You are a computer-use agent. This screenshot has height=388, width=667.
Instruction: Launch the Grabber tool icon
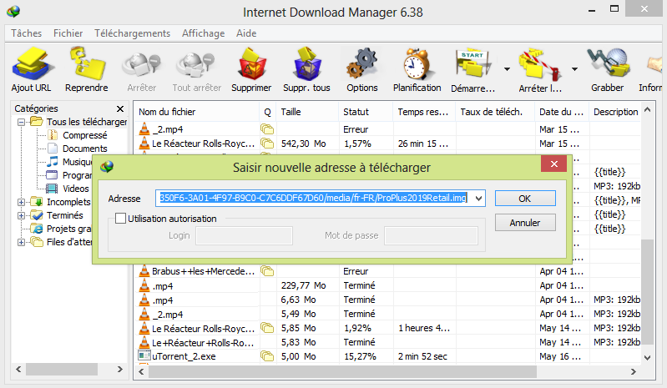[609, 64]
